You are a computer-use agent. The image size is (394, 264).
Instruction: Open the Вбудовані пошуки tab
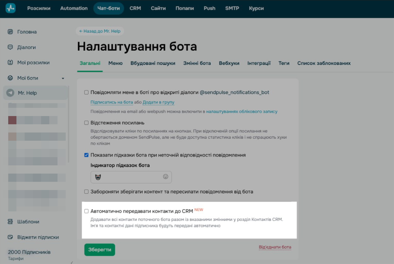point(153,63)
